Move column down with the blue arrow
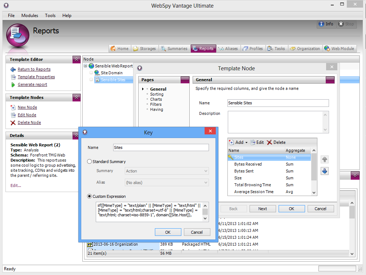This screenshot has width=366, height=275. 324,171
